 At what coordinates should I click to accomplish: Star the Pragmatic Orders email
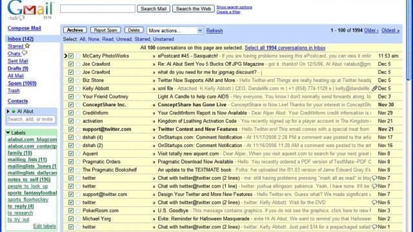78,162
